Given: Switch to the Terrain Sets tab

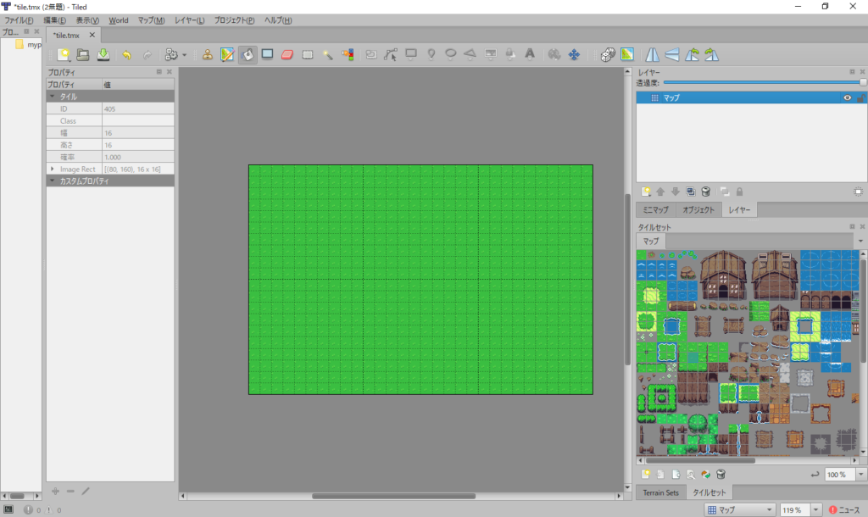Looking at the screenshot, I should pos(660,492).
